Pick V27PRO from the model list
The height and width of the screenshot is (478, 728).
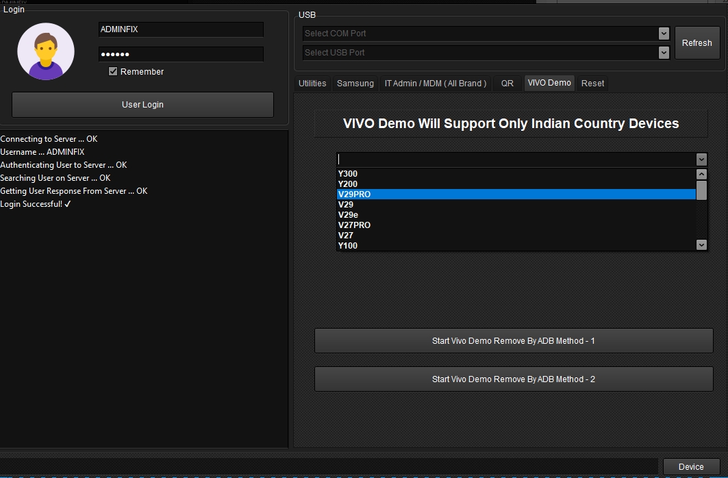coord(516,225)
